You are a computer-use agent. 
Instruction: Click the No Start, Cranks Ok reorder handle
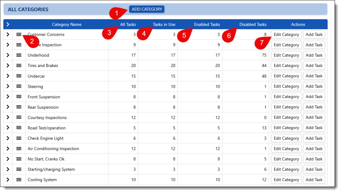tap(19, 159)
